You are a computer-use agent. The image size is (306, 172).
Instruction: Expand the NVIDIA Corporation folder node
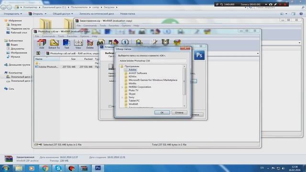point(122,87)
